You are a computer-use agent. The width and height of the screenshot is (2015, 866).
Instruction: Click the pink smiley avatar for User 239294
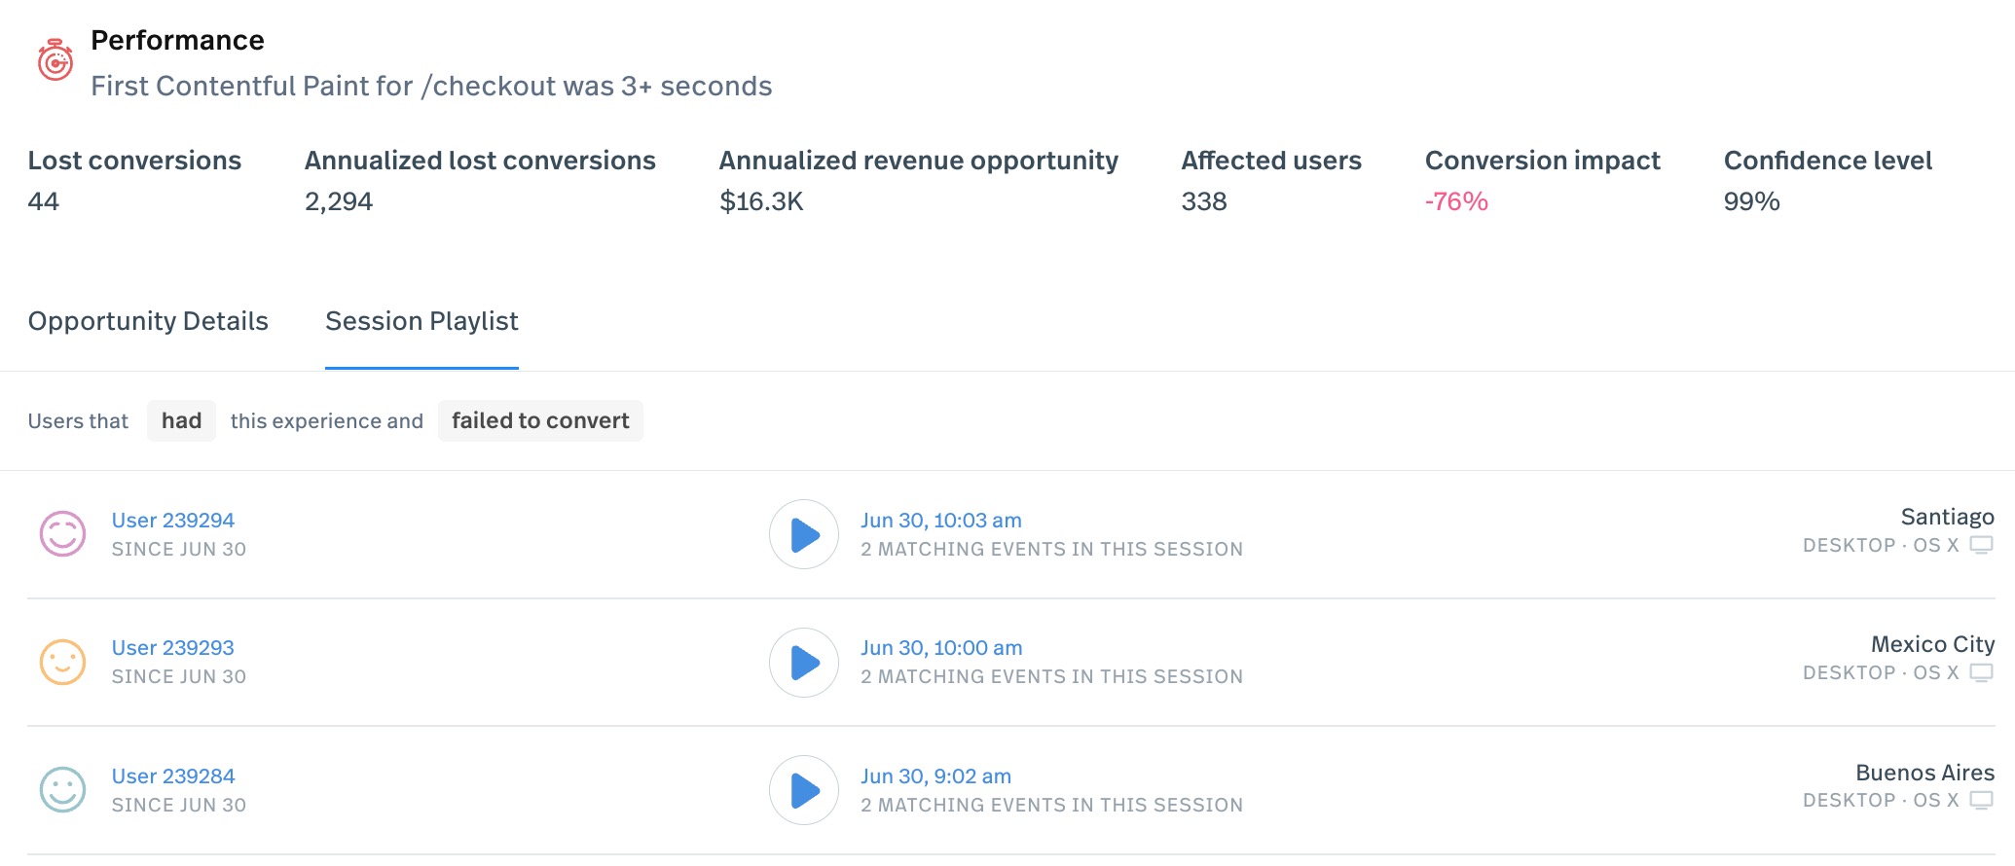click(62, 534)
